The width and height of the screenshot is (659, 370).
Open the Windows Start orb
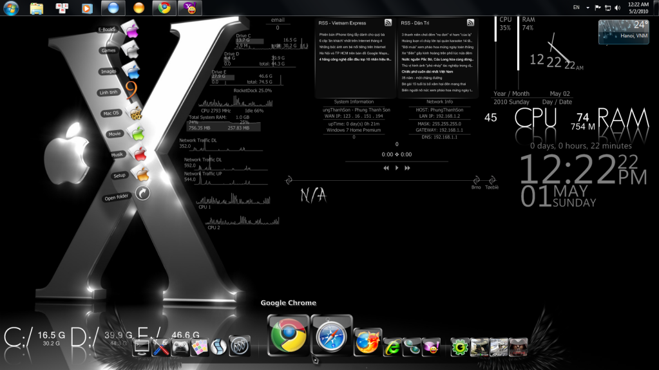[x=11, y=8]
